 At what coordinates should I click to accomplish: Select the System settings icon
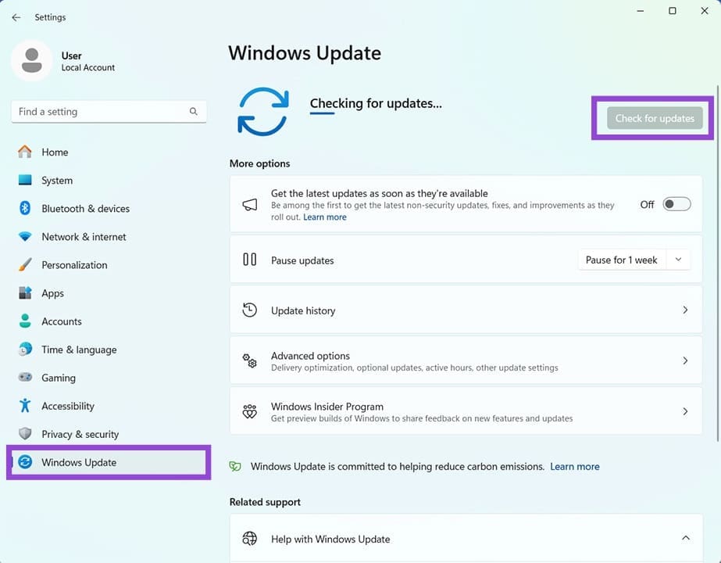click(x=24, y=180)
